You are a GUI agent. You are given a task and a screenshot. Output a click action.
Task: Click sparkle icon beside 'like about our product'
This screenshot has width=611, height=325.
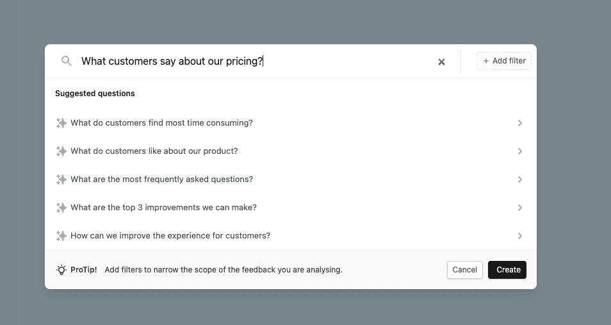pos(61,151)
